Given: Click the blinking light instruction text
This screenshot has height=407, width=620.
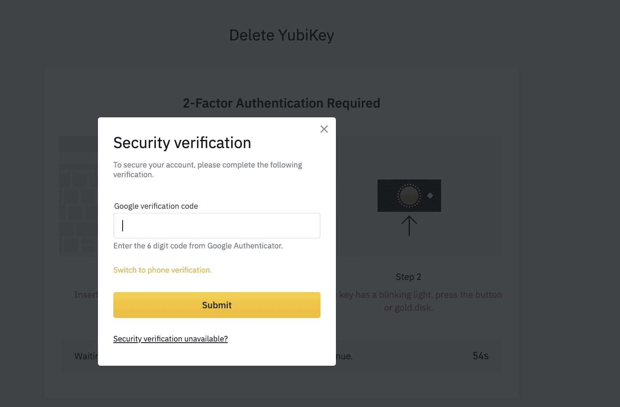Looking at the screenshot, I should (x=420, y=301).
